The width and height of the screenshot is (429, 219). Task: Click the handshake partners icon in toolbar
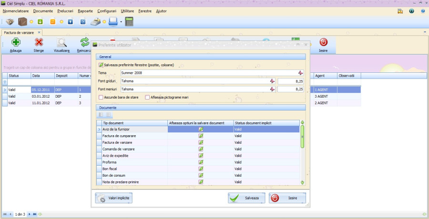10,21
